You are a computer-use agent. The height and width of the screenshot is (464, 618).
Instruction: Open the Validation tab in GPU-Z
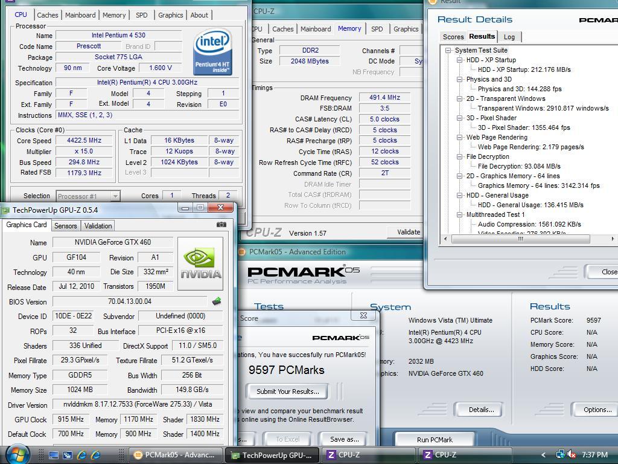click(x=98, y=226)
